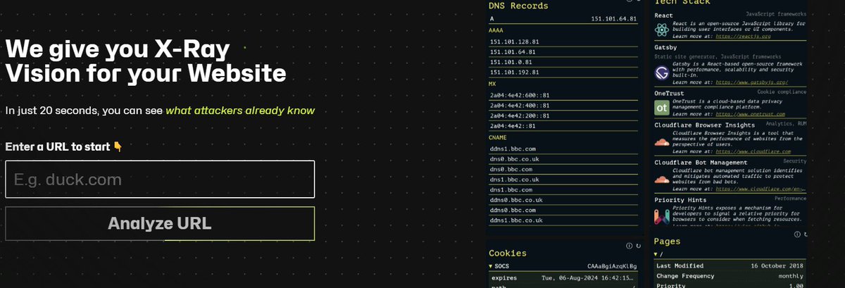Select CNAME record dns1.bbc.com
The height and width of the screenshot is (288, 845).
coord(563,189)
